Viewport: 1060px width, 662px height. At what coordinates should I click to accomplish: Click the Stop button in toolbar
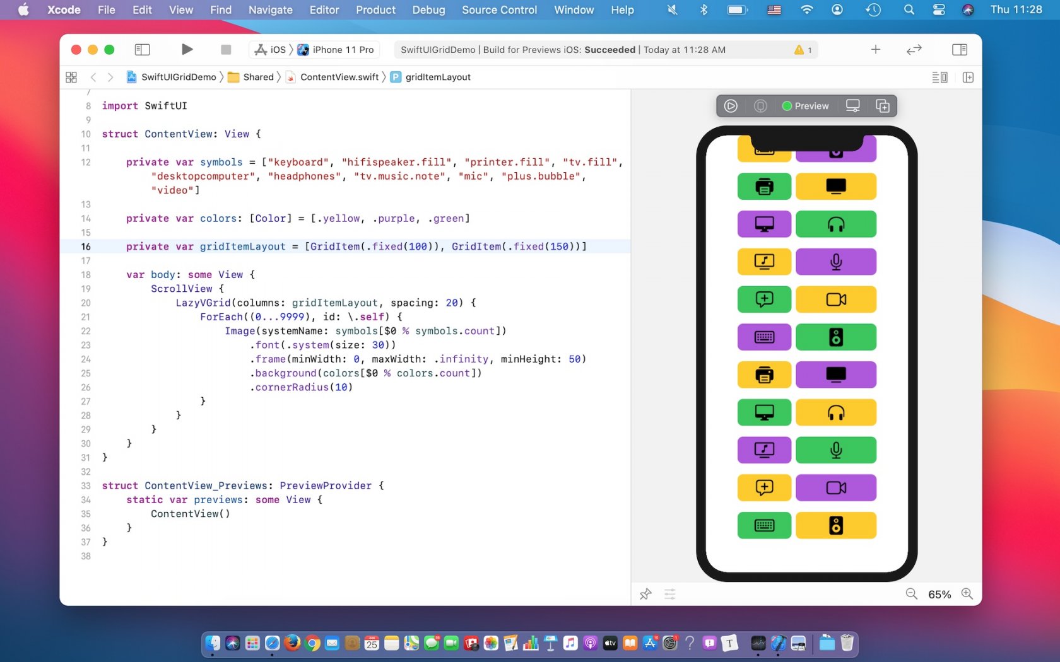pos(226,50)
